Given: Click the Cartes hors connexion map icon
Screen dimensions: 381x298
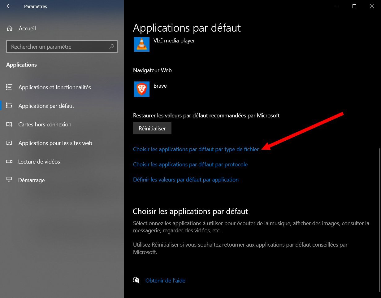Looking at the screenshot, I should (9, 124).
